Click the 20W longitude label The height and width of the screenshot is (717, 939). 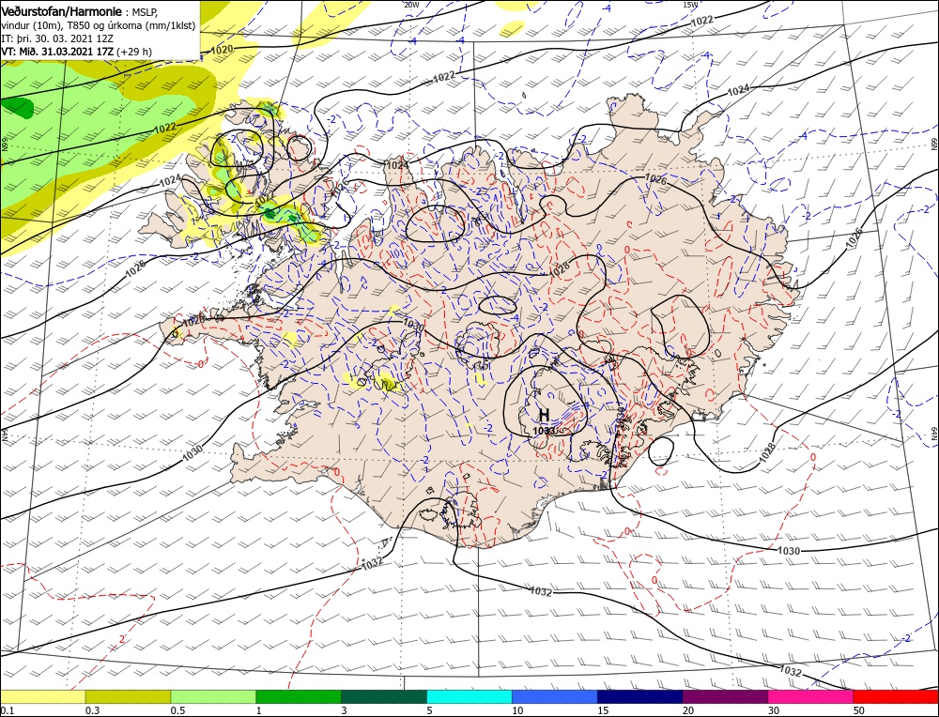tap(411, 4)
